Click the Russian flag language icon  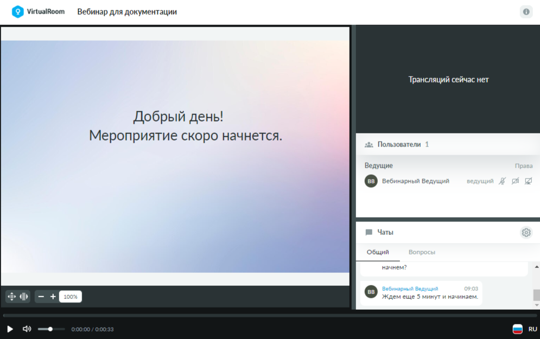[x=517, y=329]
